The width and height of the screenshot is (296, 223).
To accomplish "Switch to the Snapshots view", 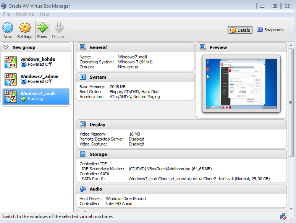I will 270,30.
